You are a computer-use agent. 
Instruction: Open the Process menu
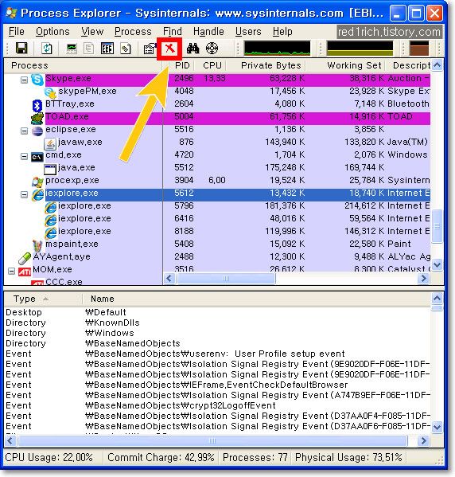(133, 32)
